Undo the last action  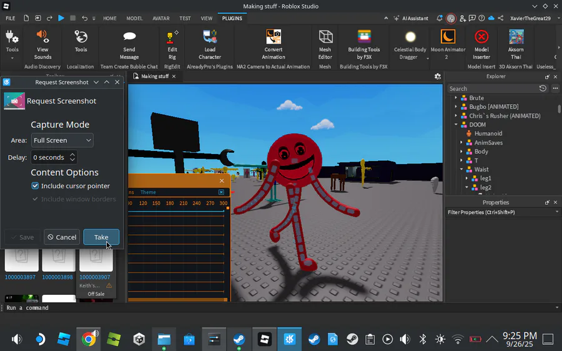click(84, 18)
